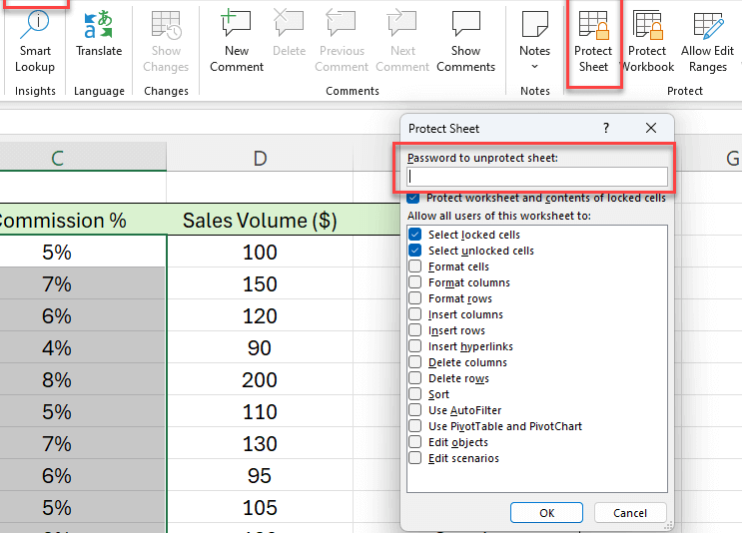Select the cell containing 95
The height and width of the screenshot is (533, 742).
tap(260, 475)
